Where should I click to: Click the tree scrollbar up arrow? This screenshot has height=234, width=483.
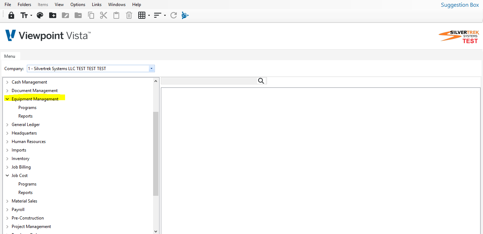(x=156, y=81)
